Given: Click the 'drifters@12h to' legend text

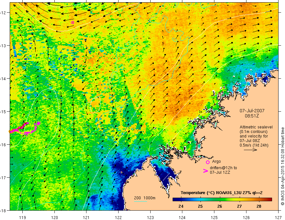Looking at the screenshot, I should tap(223, 168).
